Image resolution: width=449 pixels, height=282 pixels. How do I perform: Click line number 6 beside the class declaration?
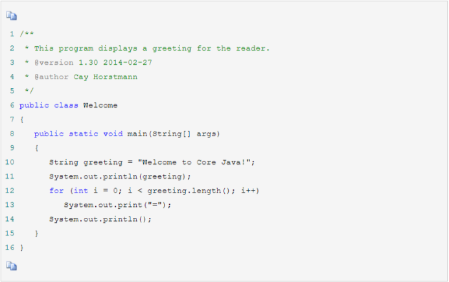tap(12, 105)
